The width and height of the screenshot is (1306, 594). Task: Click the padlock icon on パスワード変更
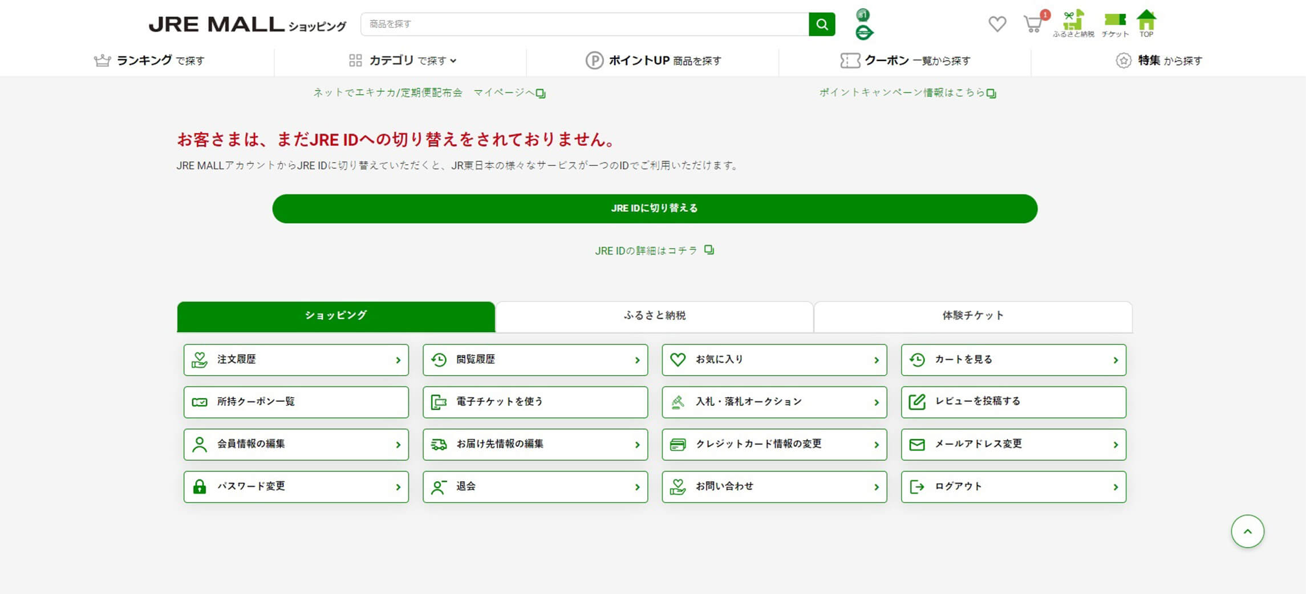tap(200, 486)
